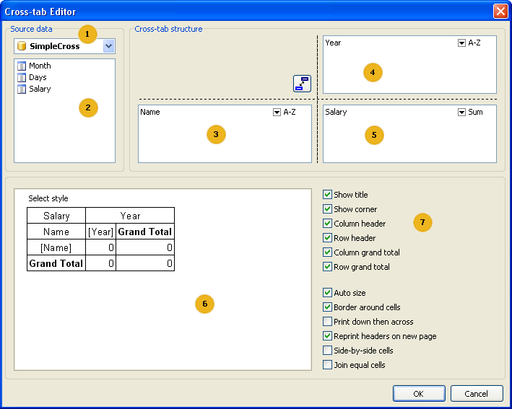
Task: Enable Print down then across
Action: coord(328,322)
